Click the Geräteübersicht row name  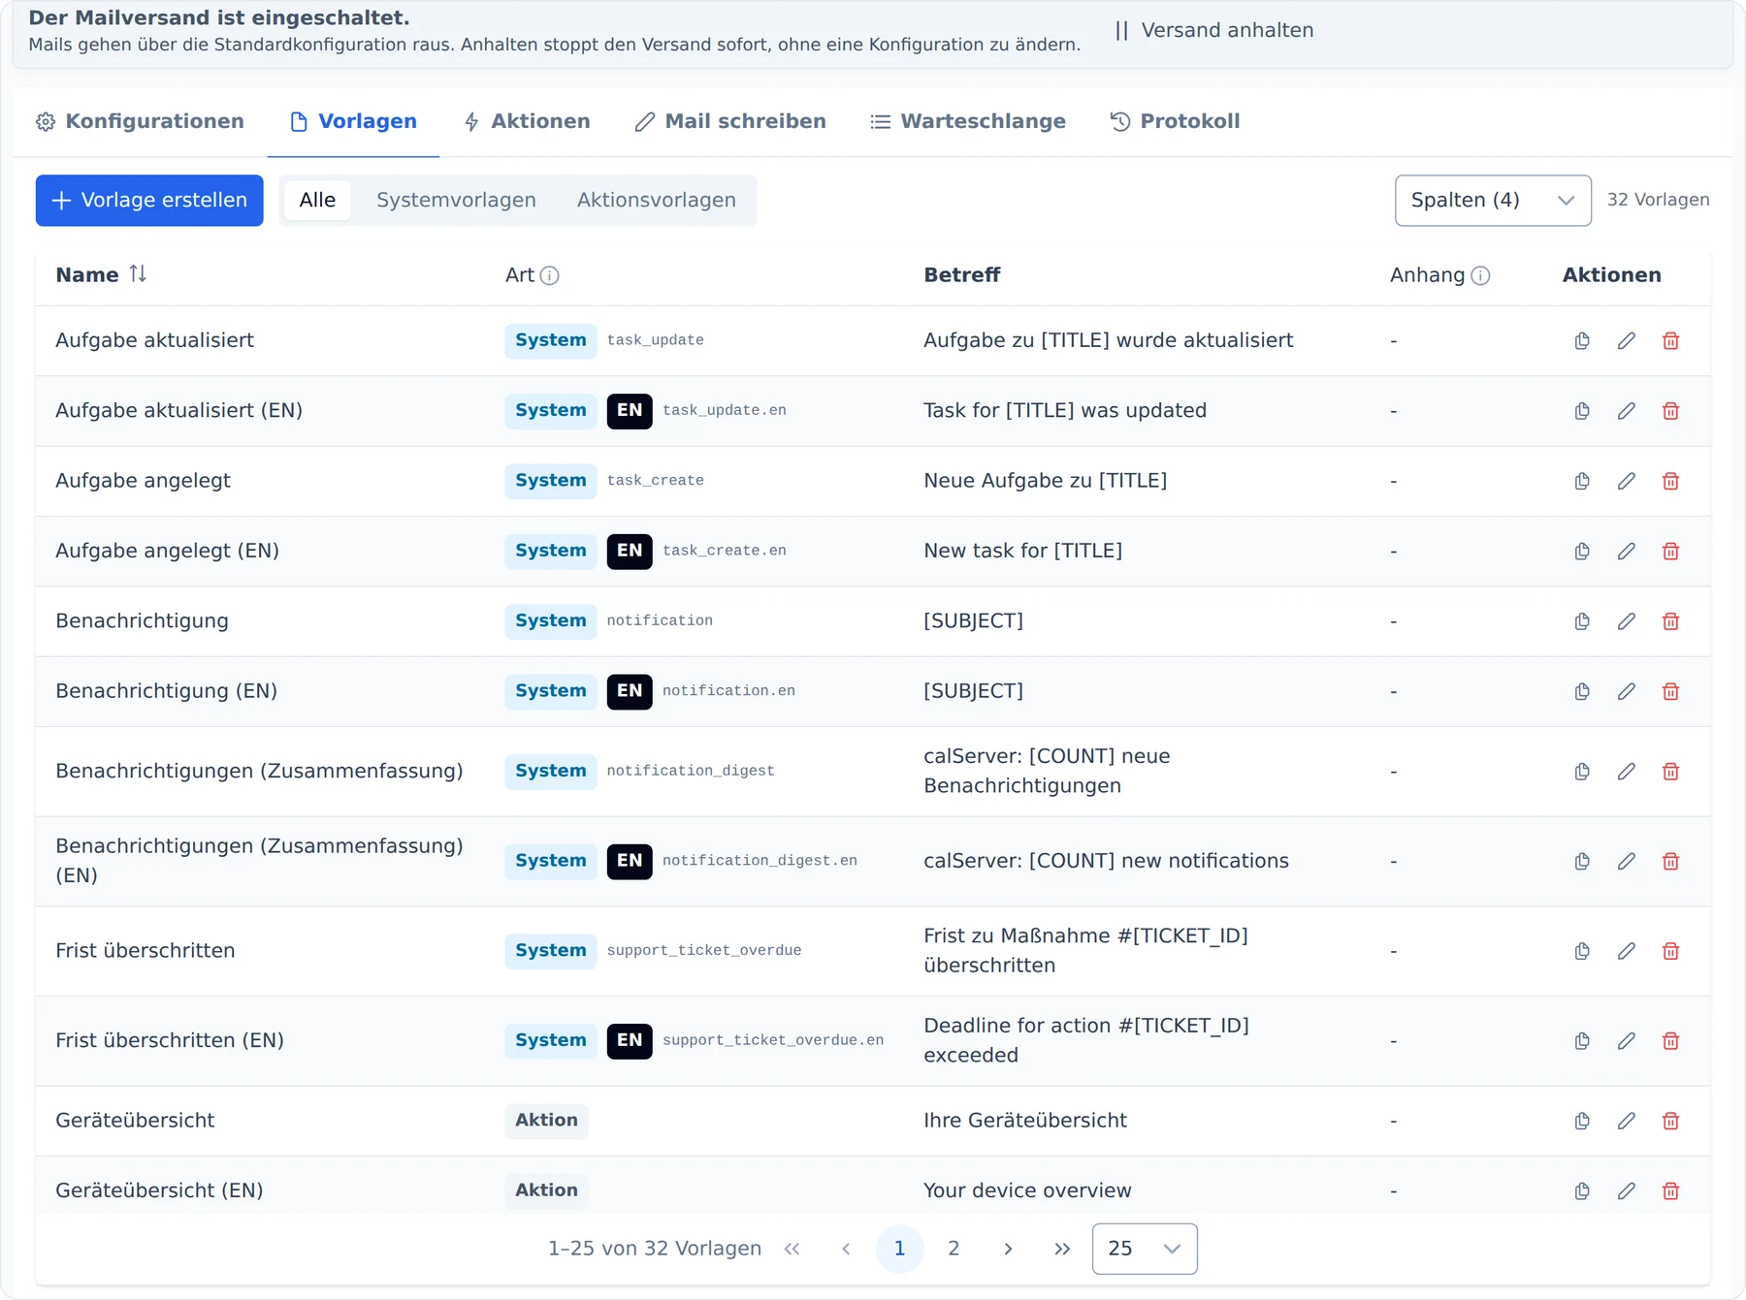135,1121
